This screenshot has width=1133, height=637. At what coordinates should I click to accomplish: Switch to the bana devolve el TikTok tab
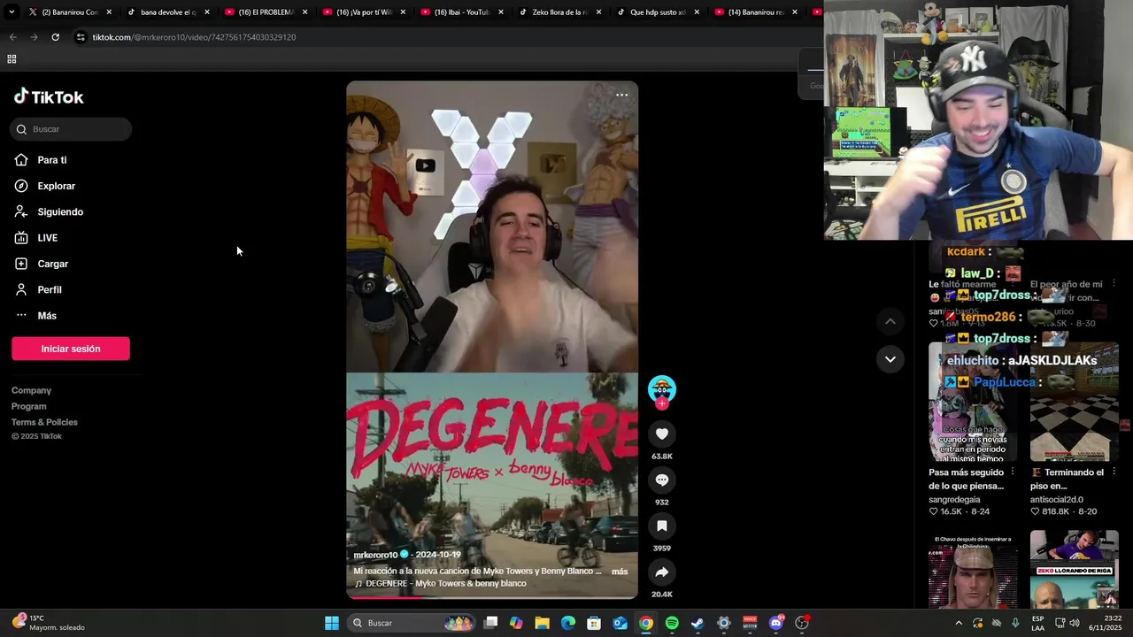click(x=166, y=12)
